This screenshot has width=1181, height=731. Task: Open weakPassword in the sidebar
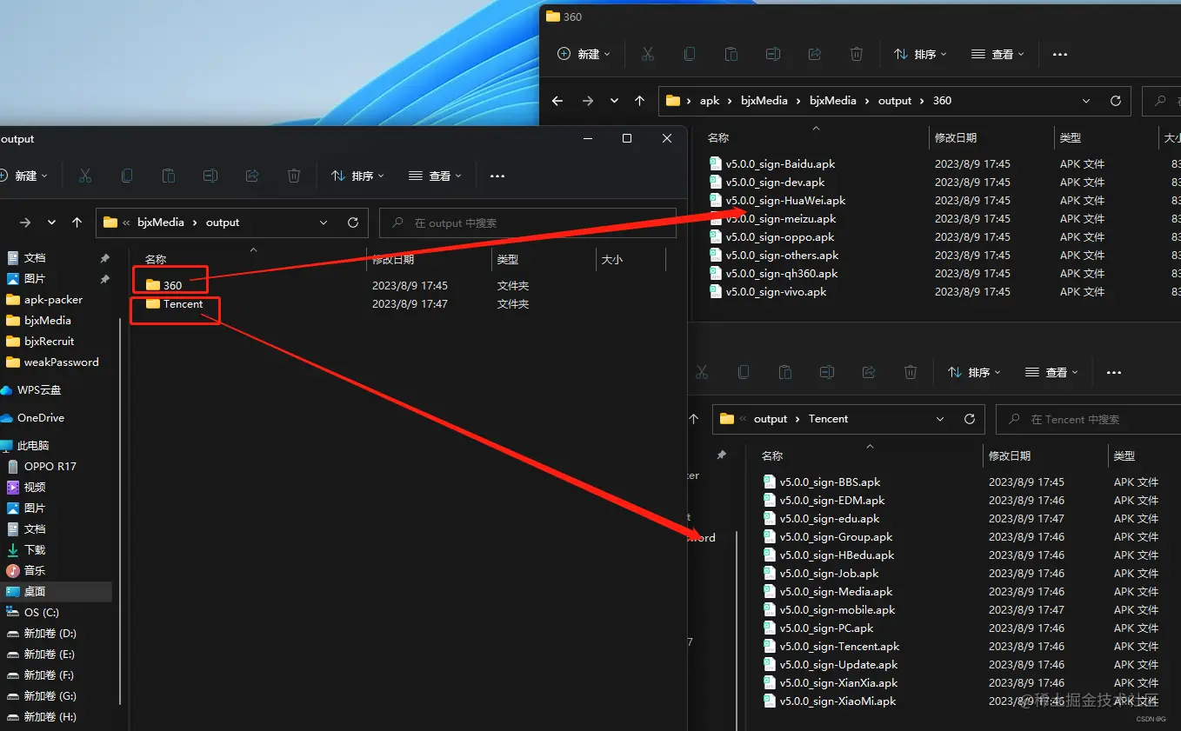pyautogui.click(x=61, y=362)
